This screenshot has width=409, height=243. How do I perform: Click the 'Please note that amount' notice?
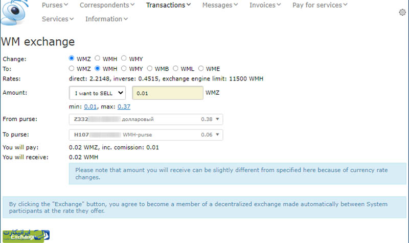[237, 174]
